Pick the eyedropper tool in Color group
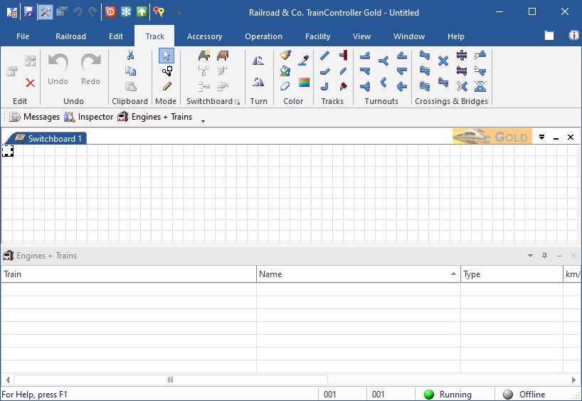 point(304,59)
